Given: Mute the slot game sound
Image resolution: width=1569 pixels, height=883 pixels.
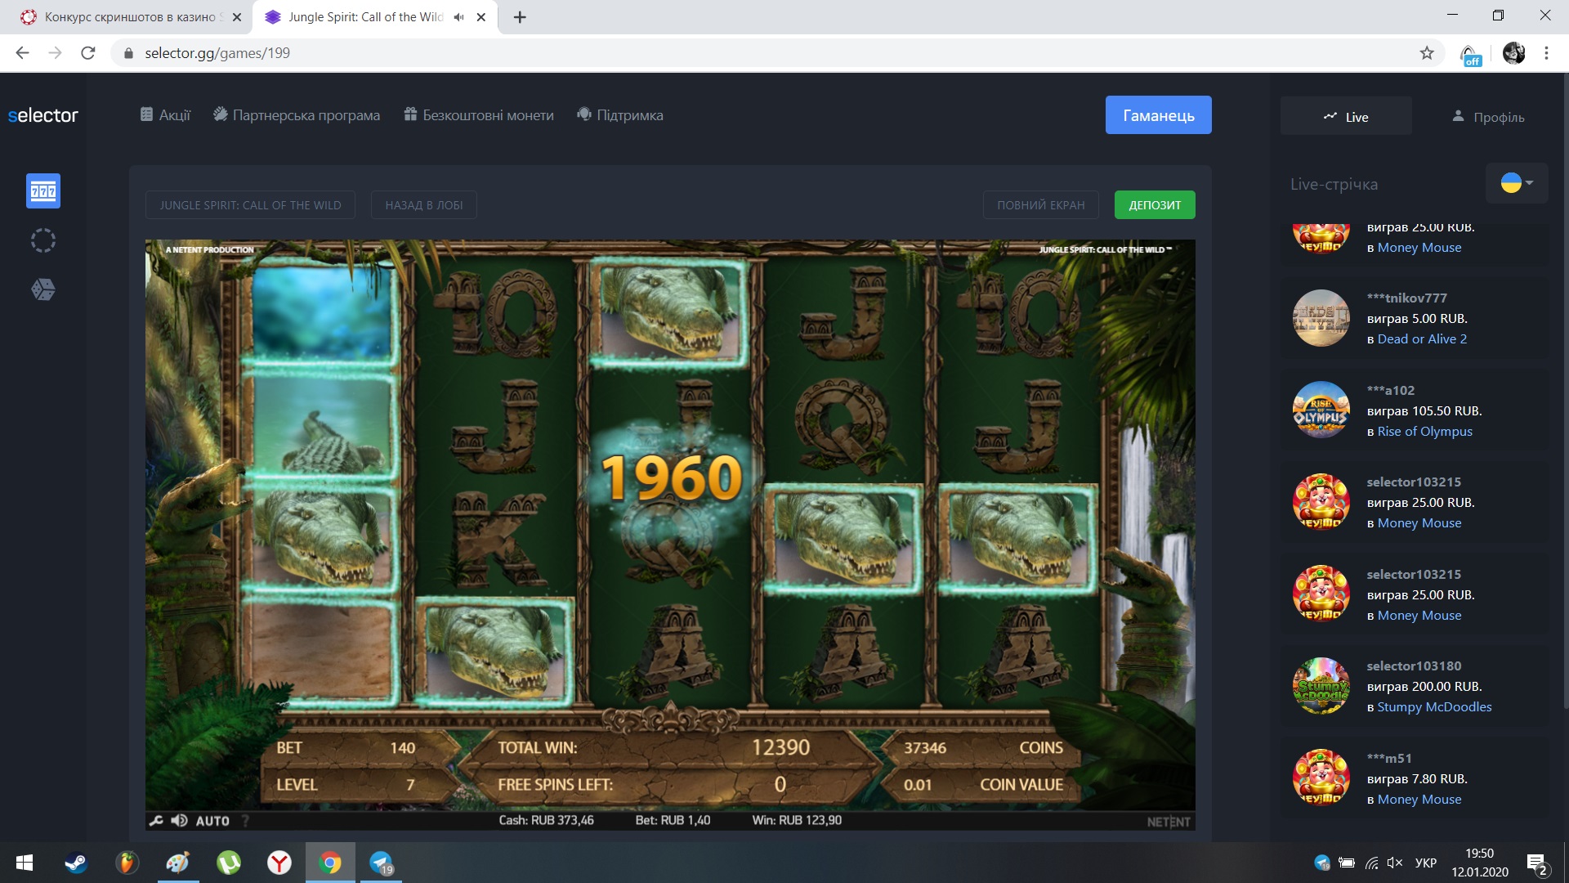Looking at the screenshot, I should 180,821.
